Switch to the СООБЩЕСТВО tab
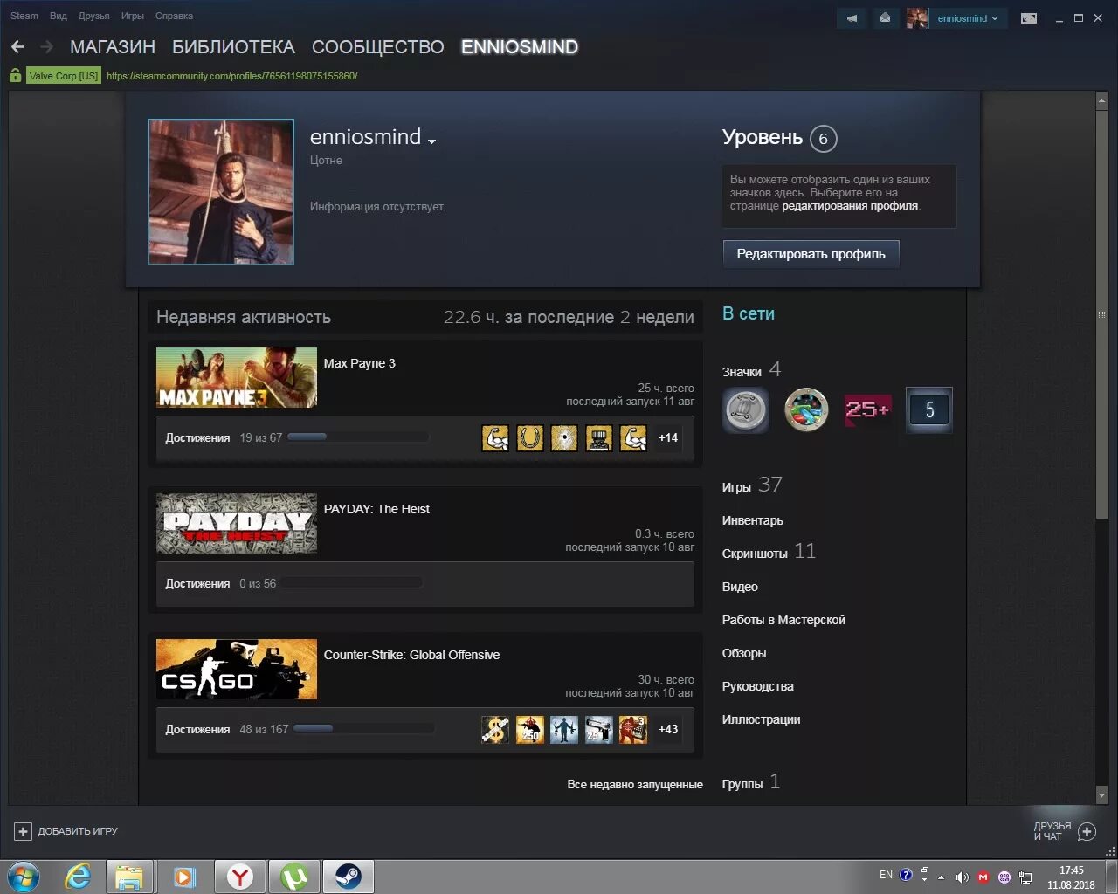1118x894 pixels. point(378,47)
